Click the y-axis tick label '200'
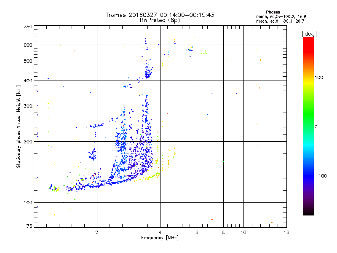Screen dimensions: 337x253 (x=28, y=142)
